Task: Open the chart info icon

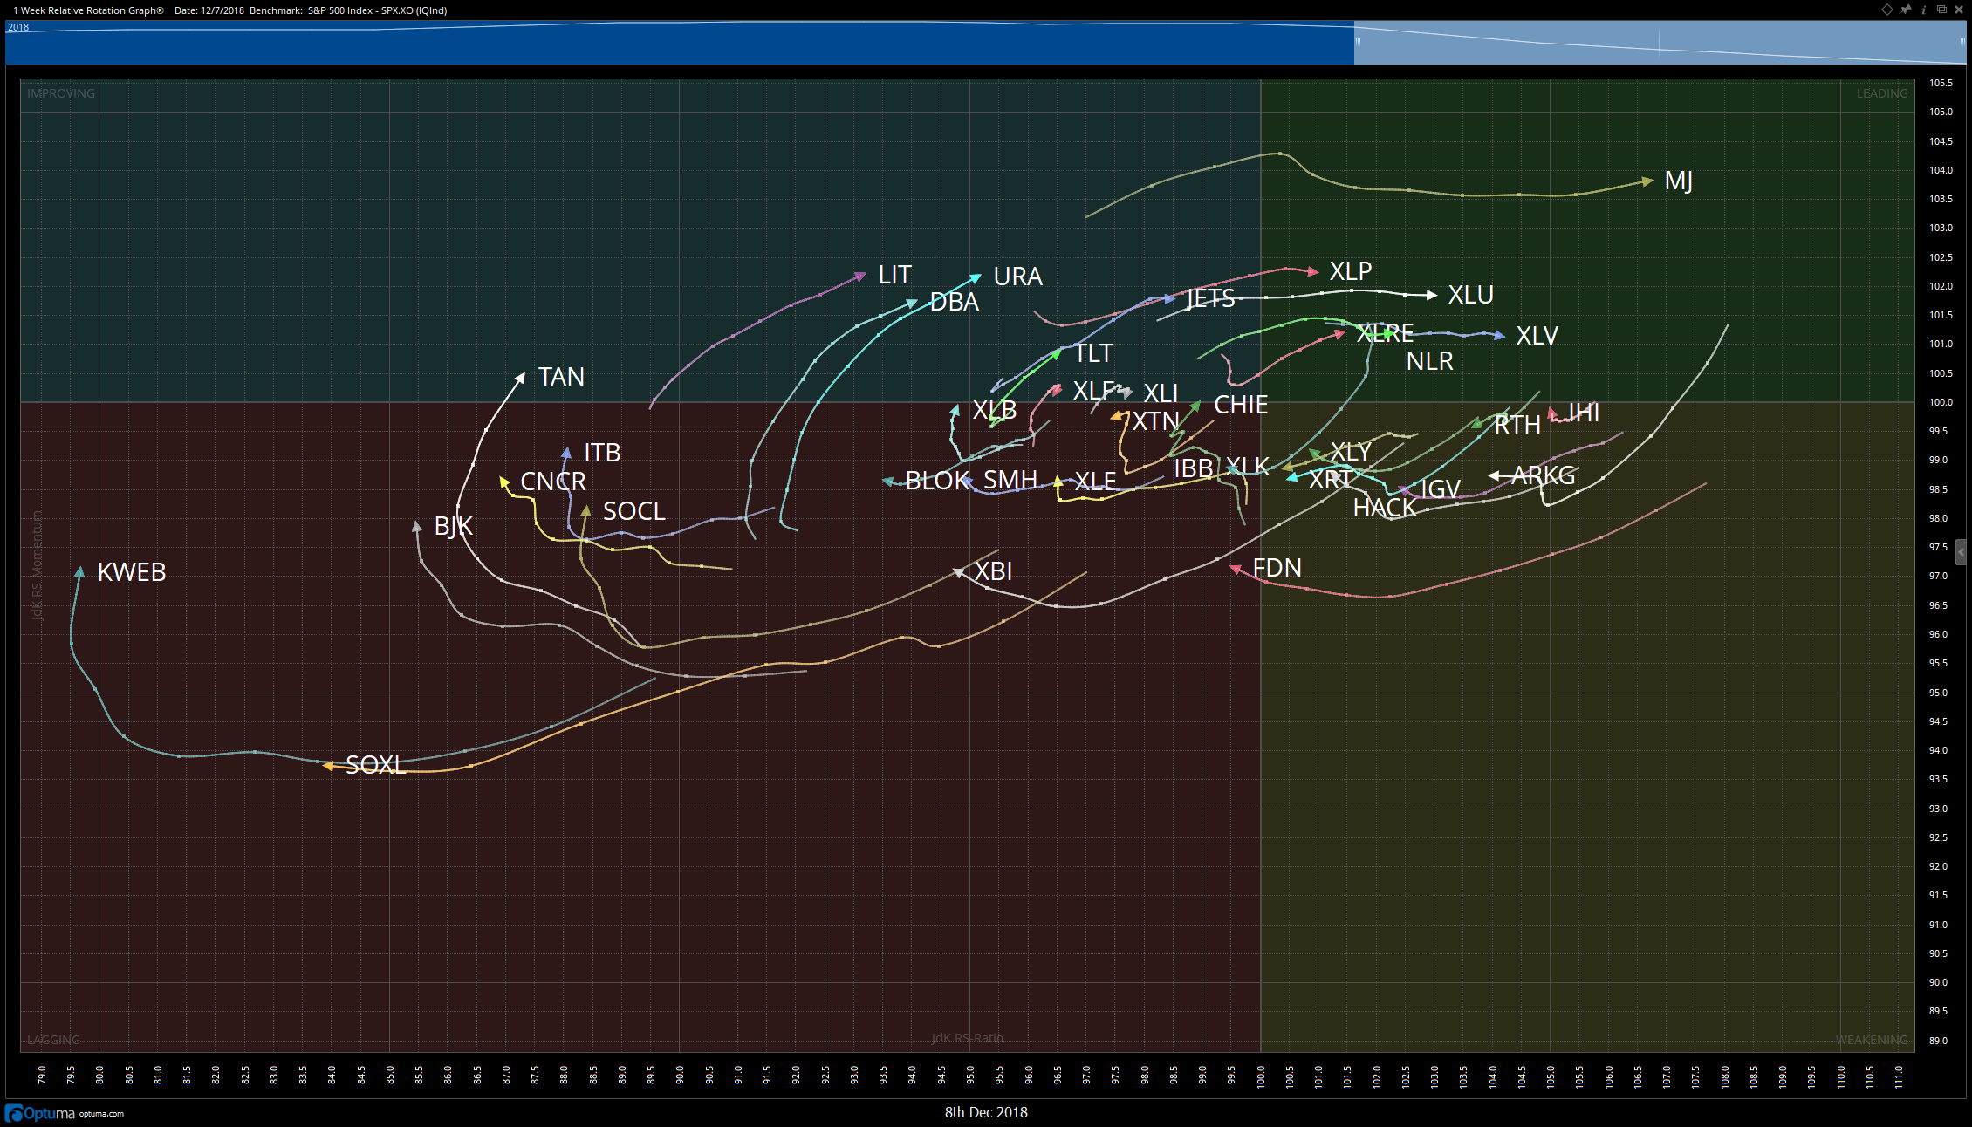Action: pyautogui.click(x=1924, y=10)
